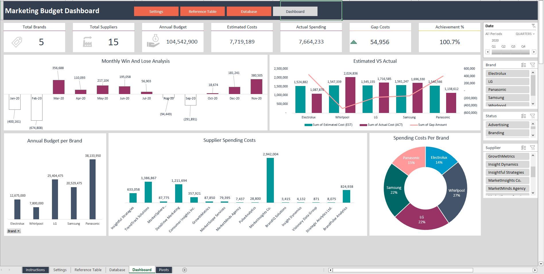Filter by GrowthMetrics supplier

[507, 156]
